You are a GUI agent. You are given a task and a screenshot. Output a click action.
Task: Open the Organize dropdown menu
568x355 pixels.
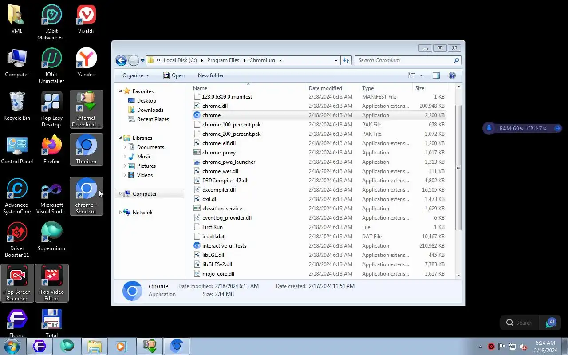coord(136,75)
